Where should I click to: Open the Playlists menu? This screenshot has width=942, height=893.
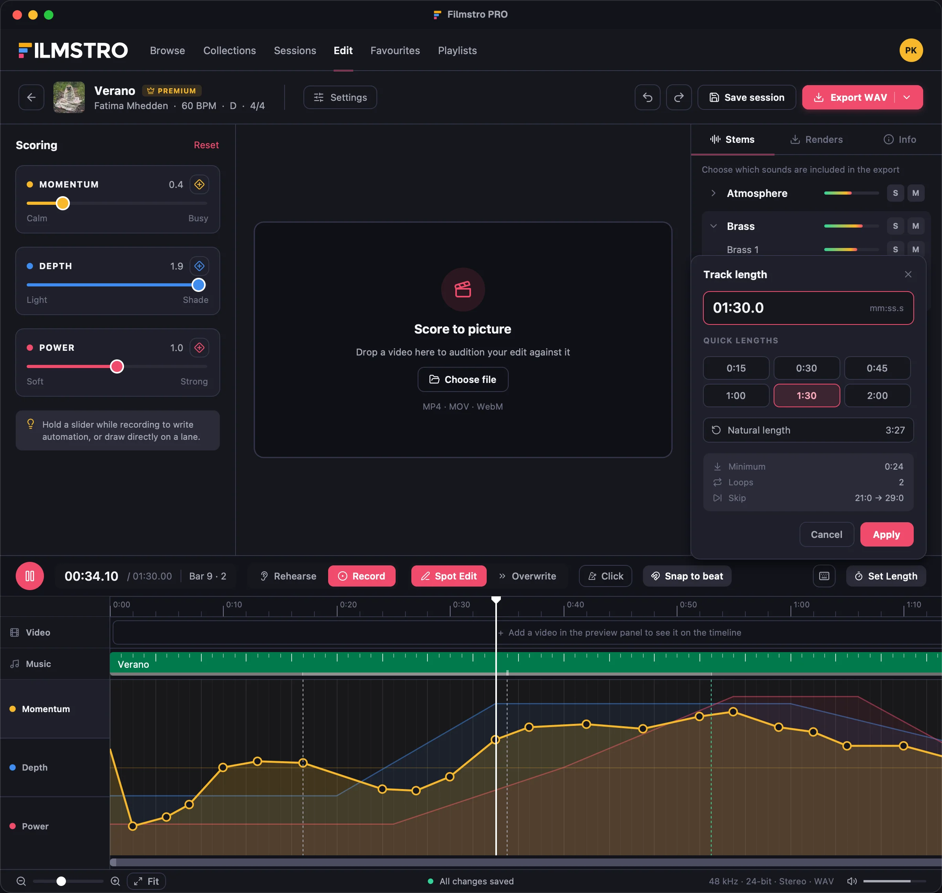[x=457, y=51]
